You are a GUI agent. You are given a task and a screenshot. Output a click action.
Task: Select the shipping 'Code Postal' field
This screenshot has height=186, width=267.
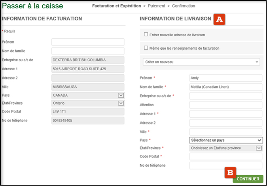point(226,157)
